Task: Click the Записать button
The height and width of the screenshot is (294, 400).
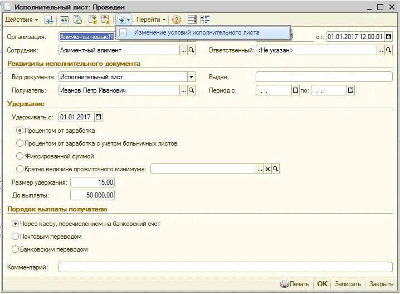Action: coord(348,284)
